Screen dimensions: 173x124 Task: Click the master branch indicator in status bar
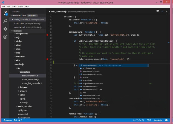[x=8, y=120]
